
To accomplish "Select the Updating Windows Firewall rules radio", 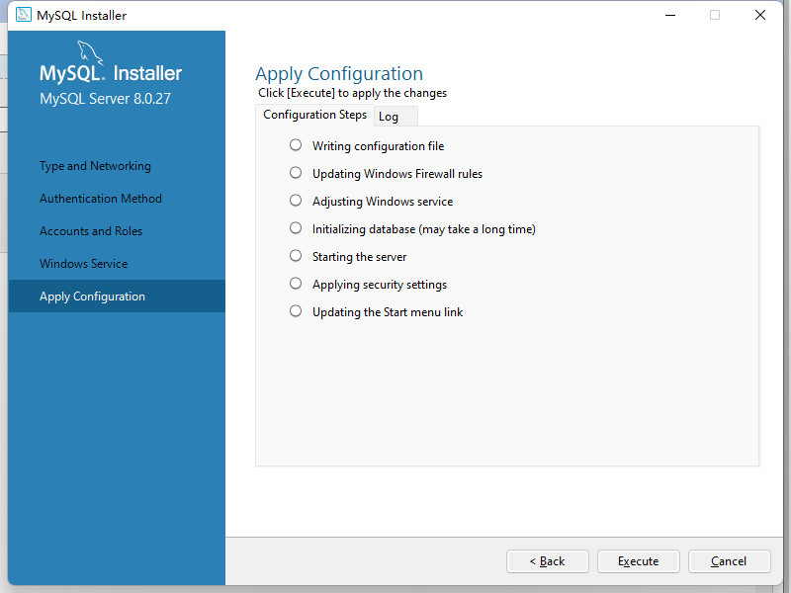I will pyautogui.click(x=296, y=173).
